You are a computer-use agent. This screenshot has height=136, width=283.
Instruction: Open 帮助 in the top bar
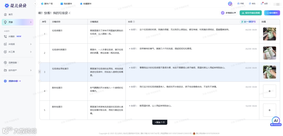point(252,4)
